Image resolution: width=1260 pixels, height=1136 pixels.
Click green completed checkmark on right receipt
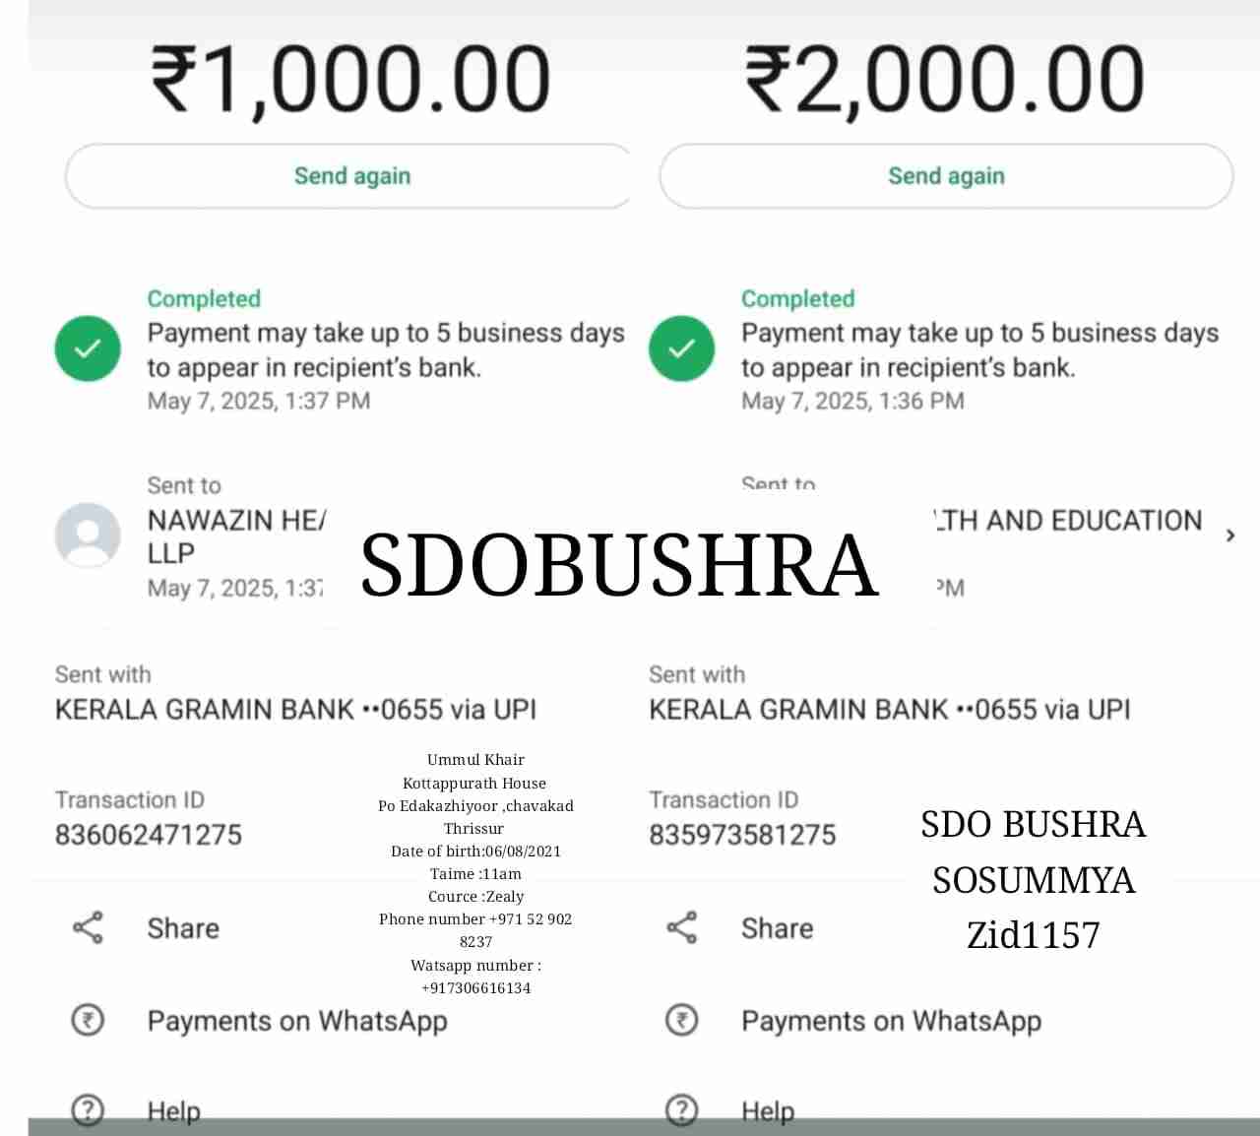tap(682, 348)
